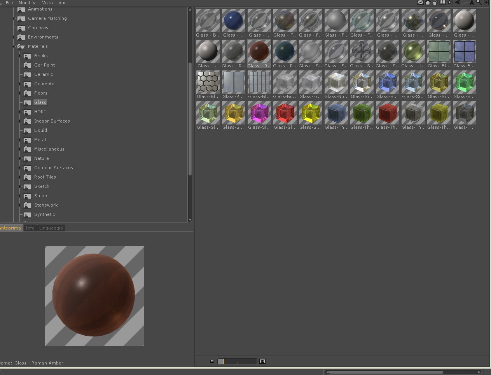The height and width of the screenshot is (375, 491).
Task: Expand the Floors subfolder arrow
Action: (20, 93)
